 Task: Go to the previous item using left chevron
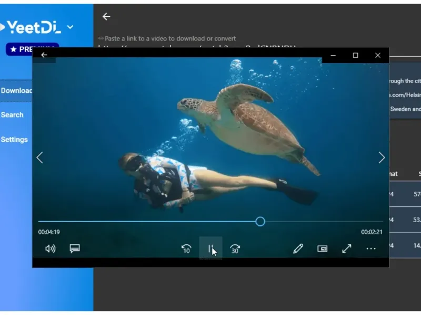tap(40, 157)
